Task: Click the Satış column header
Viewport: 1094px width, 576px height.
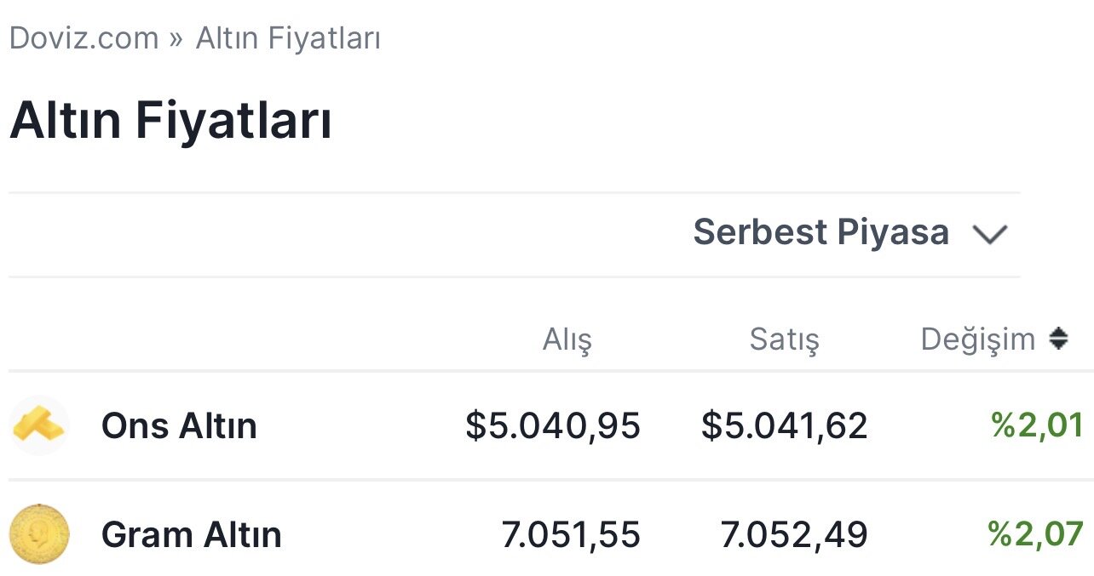Action: 784,340
